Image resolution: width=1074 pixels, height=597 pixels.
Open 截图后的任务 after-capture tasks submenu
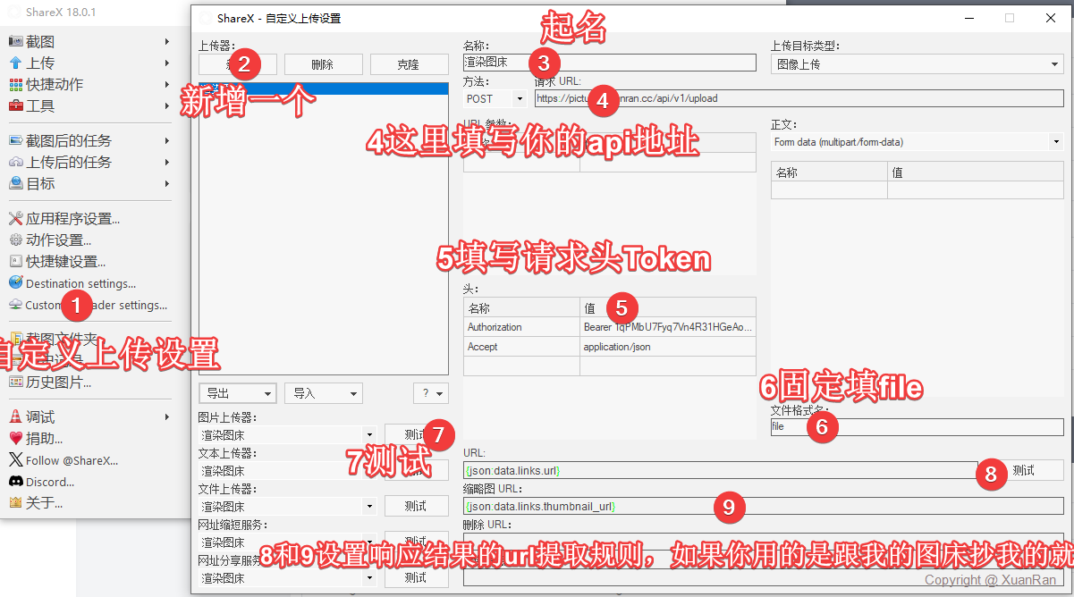click(x=69, y=141)
